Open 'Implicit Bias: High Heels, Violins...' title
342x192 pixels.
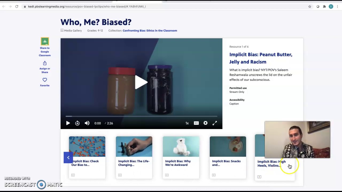pyautogui.click(x=271, y=163)
